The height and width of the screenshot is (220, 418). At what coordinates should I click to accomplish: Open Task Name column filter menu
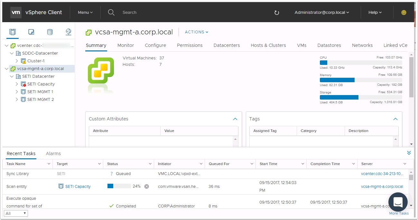coord(49,164)
